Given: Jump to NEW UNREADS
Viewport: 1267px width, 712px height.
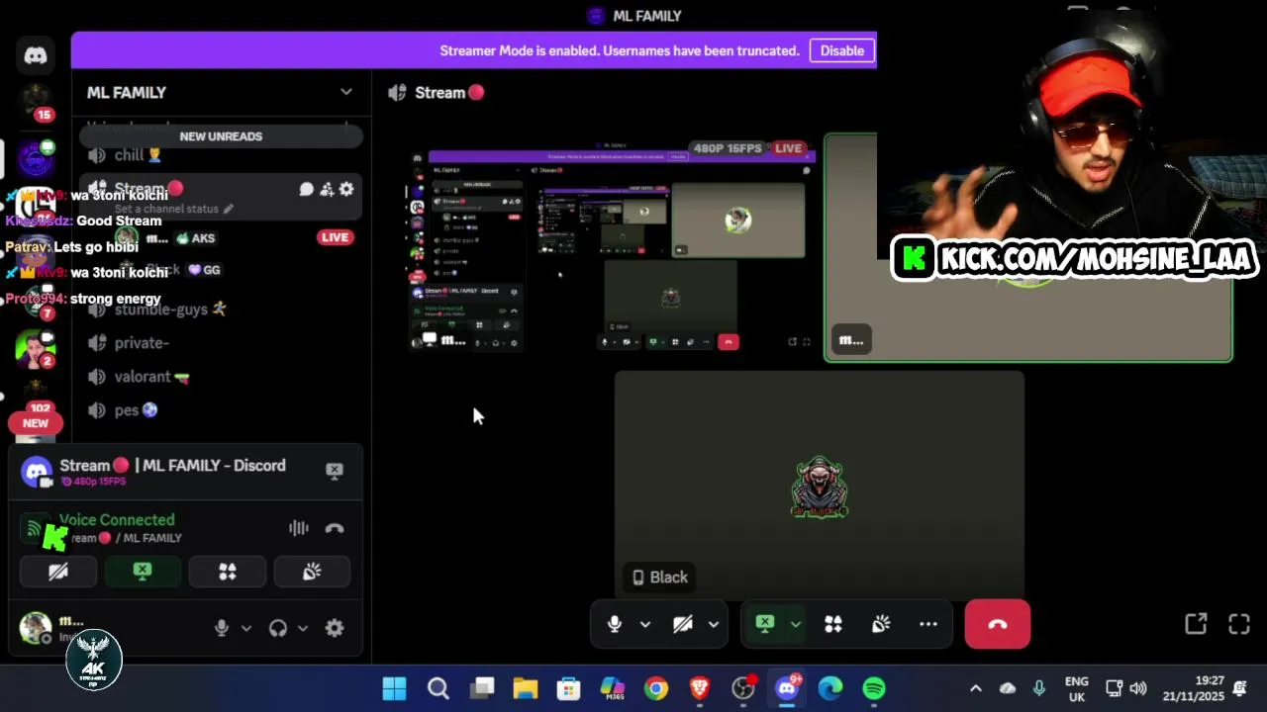Looking at the screenshot, I should point(221,136).
